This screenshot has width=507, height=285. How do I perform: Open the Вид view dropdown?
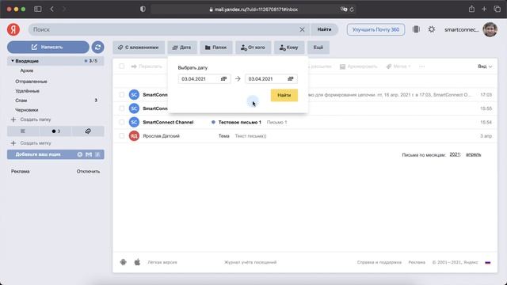[485, 66]
